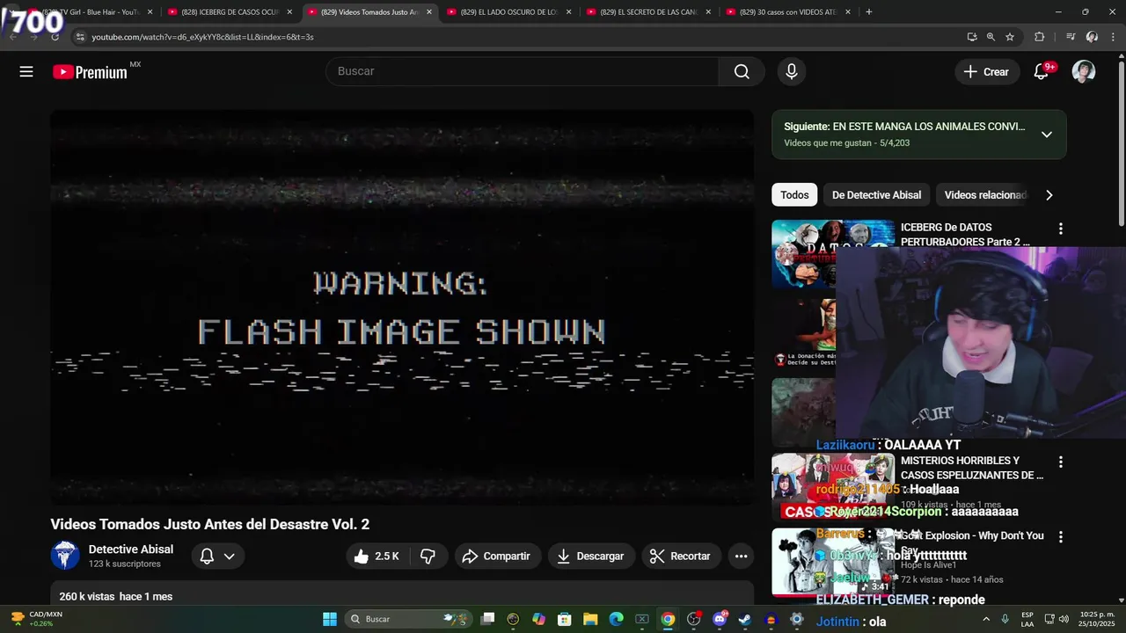
Task: Open the browser extensions puzzle icon
Action: point(1039,37)
